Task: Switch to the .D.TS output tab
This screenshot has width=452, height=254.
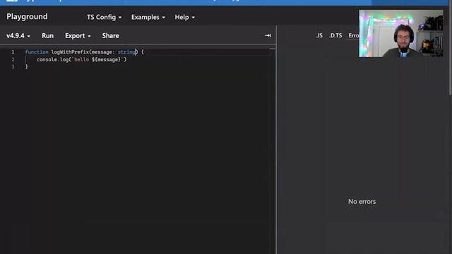Action: [335, 35]
